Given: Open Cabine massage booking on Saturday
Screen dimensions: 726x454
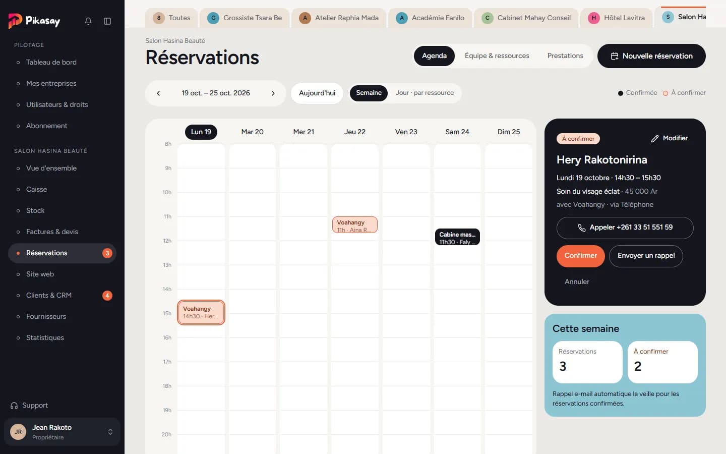Looking at the screenshot, I should (457, 237).
